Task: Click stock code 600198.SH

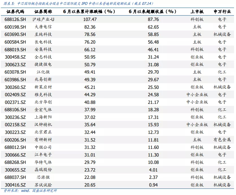Action: (15, 27)
